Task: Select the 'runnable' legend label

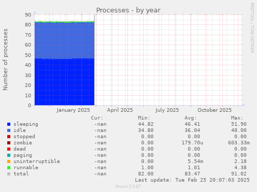Action: [26, 168]
